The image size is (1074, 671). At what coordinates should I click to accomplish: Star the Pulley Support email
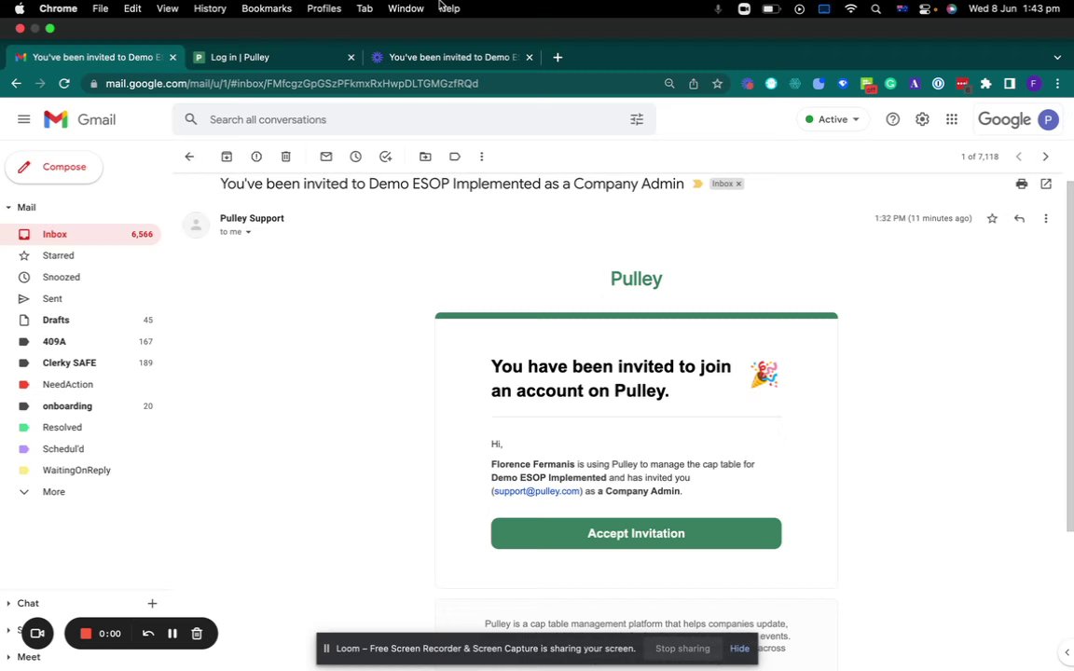(992, 219)
